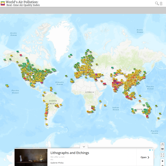
Task: Open the ad options three-dot menu
Action: click(152, 150)
